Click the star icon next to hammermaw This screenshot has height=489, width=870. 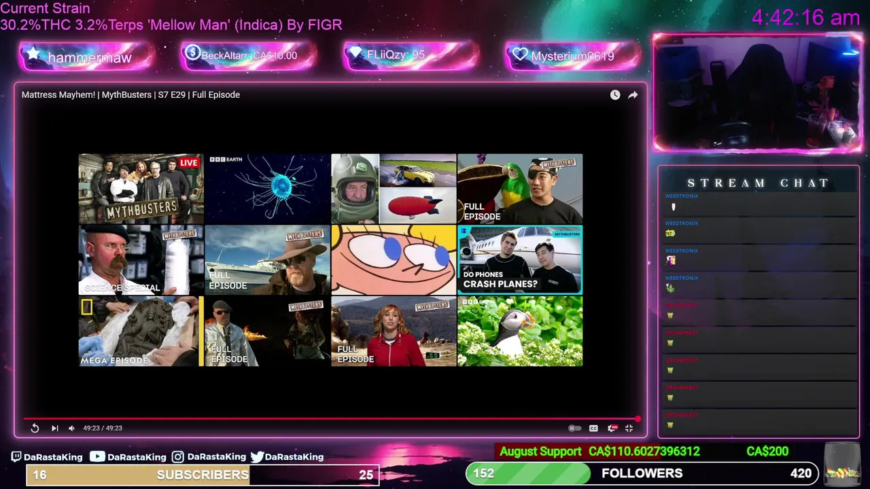tap(33, 54)
